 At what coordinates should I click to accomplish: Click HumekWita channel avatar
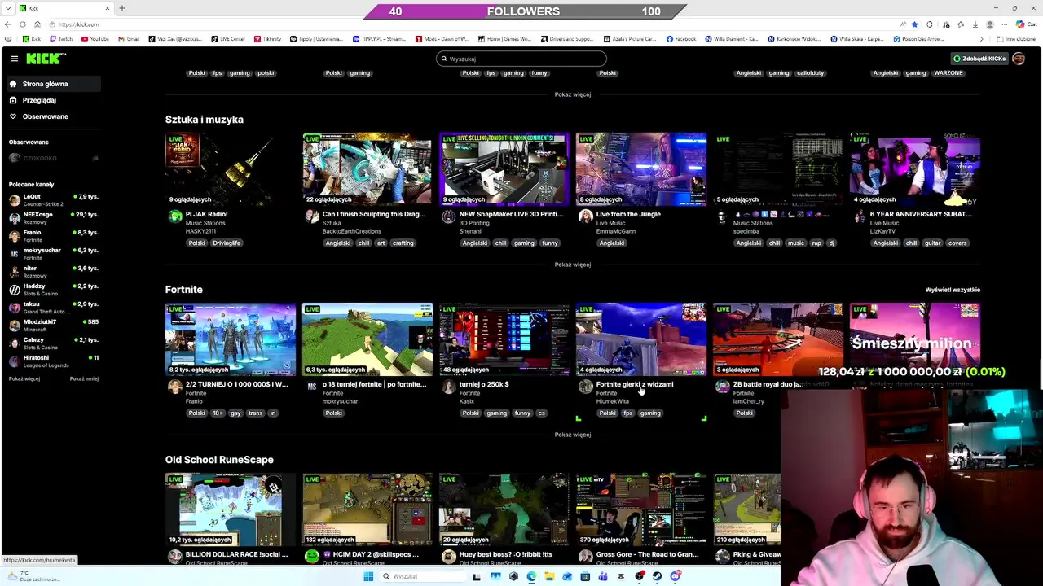tap(586, 387)
